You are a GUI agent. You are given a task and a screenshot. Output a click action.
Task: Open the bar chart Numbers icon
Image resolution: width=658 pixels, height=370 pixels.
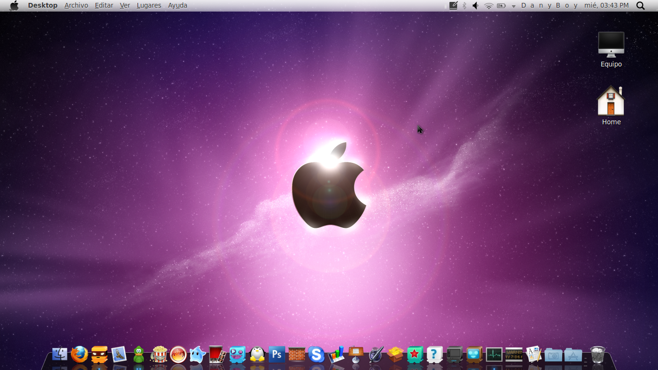pos(336,355)
